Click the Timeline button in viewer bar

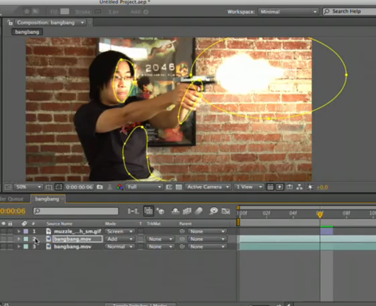coord(289,187)
